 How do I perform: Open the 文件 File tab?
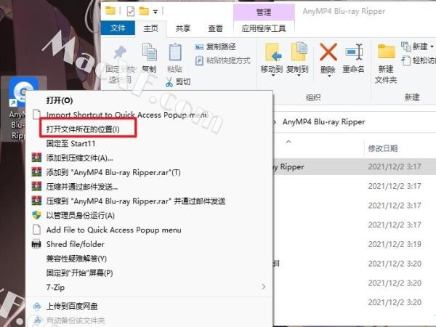(118, 28)
